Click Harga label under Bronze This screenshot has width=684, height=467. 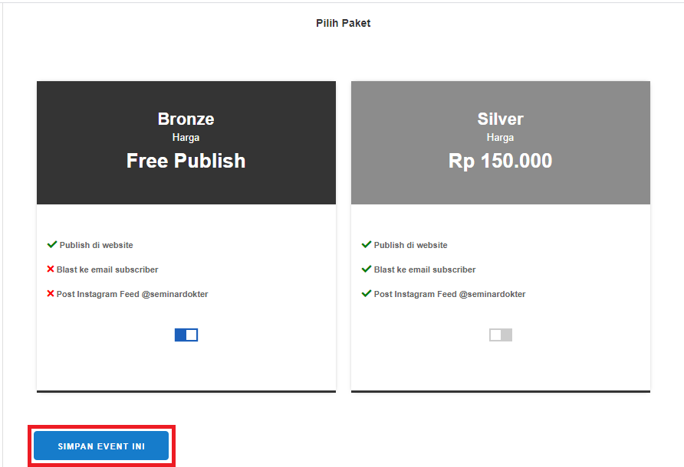186,138
